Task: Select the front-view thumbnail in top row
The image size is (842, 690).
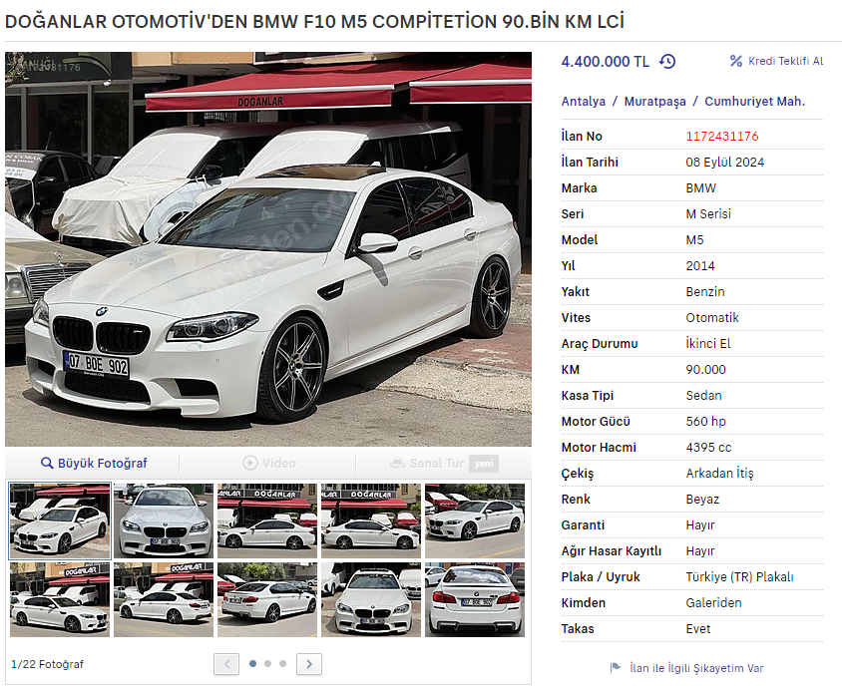Action: click(164, 520)
